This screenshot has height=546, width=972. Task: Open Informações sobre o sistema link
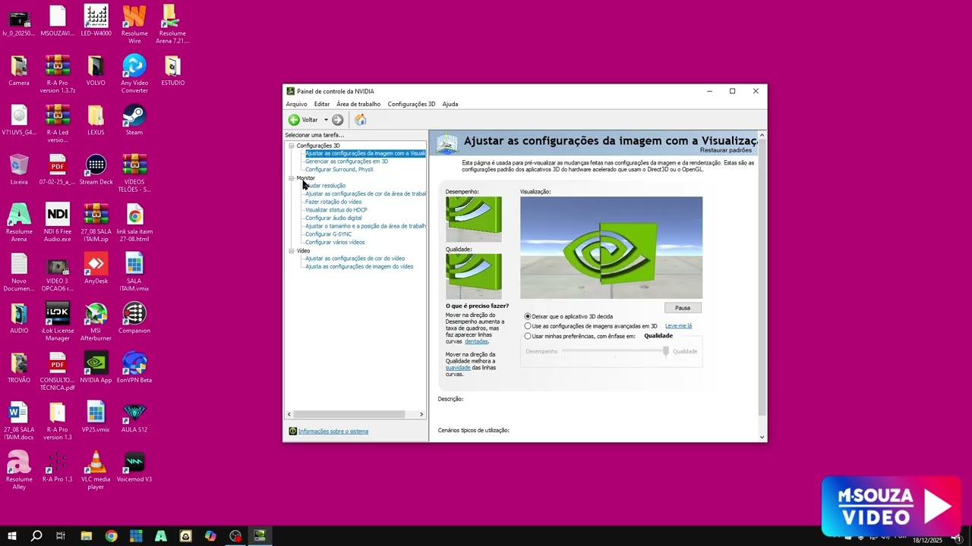point(333,431)
